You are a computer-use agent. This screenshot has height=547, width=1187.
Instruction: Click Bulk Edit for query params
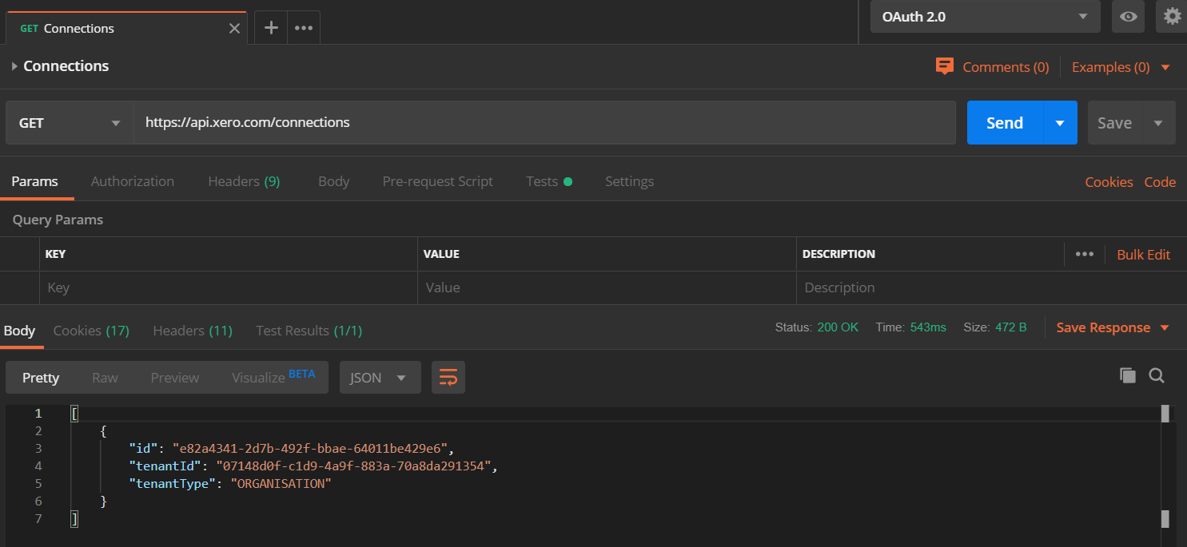(x=1143, y=255)
